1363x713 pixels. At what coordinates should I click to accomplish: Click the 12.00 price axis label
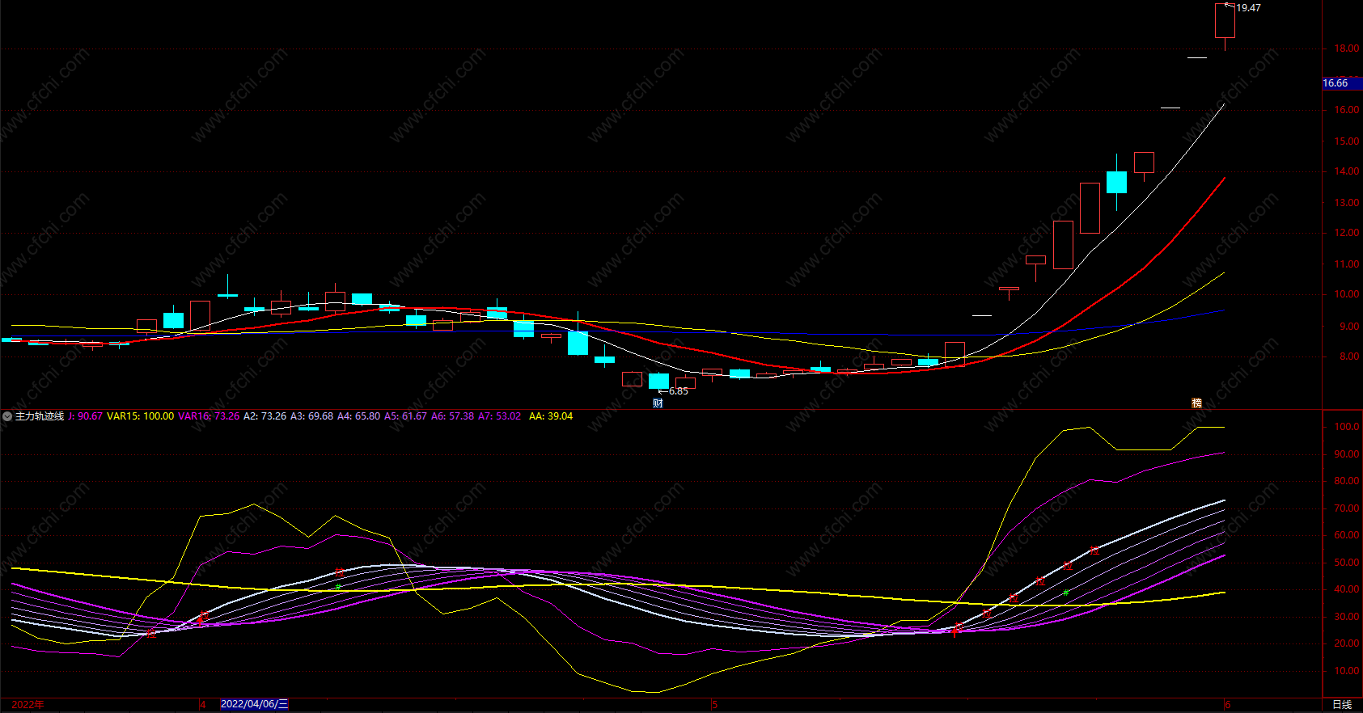[x=1347, y=233]
